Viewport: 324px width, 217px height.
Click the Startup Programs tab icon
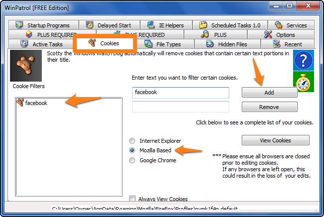[19, 25]
